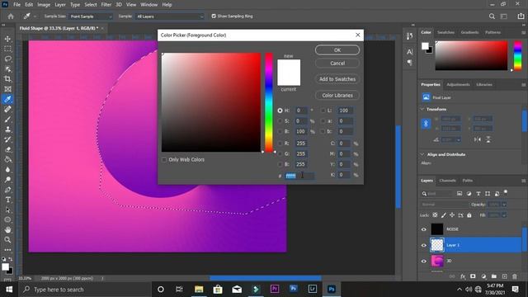The height and width of the screenshot is (297, 528).
Task: Select the 3D layer thumbnail
Action: pos(437,261)
